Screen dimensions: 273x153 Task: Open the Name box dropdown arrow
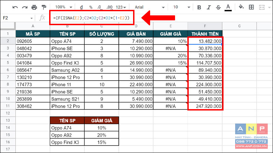click(31, 18)
